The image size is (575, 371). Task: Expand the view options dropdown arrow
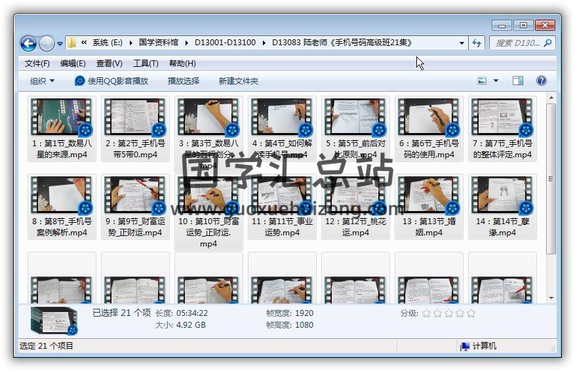tap(496, 81)
